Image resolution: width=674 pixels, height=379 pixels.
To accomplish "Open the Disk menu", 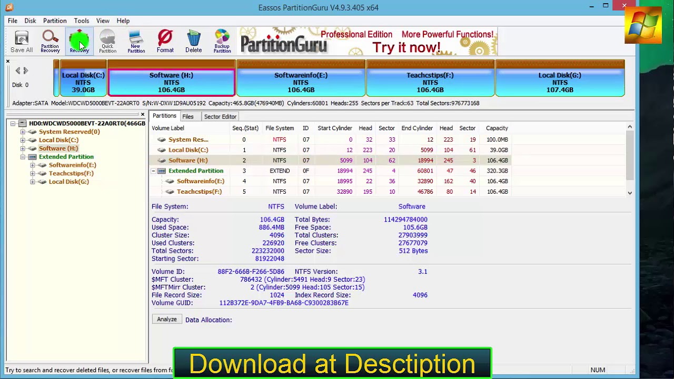I will pyautogui.click(x=30, y=21).
